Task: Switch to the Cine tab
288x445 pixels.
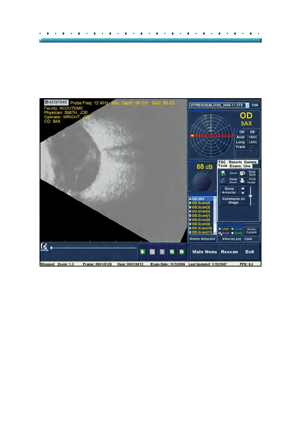Action: pyautogui.click(x=247, y=166)
